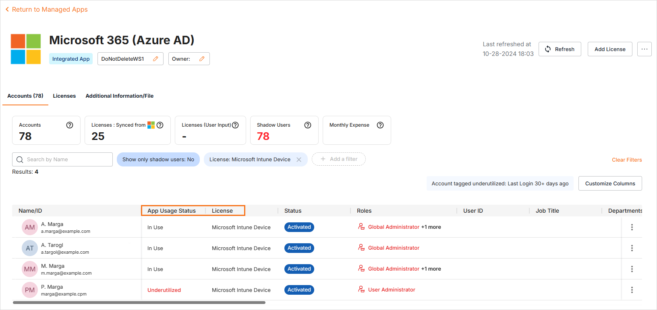
Task: Click Activated badge in P. Marga row
Action: pyautogui.click(x=299, y=290)
